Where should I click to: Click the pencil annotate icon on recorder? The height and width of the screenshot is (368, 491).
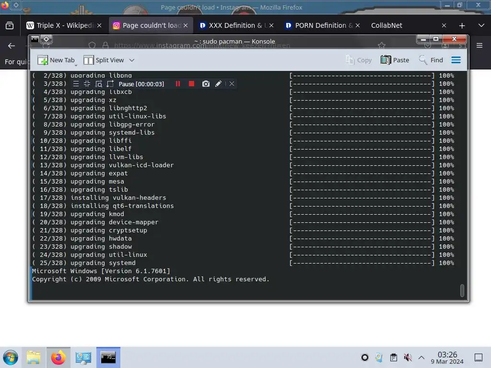[218, 84]
